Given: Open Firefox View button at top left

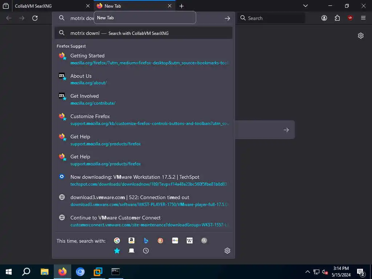Looking at the screenshot, I should pyautogui.click(x=6, y=6).
